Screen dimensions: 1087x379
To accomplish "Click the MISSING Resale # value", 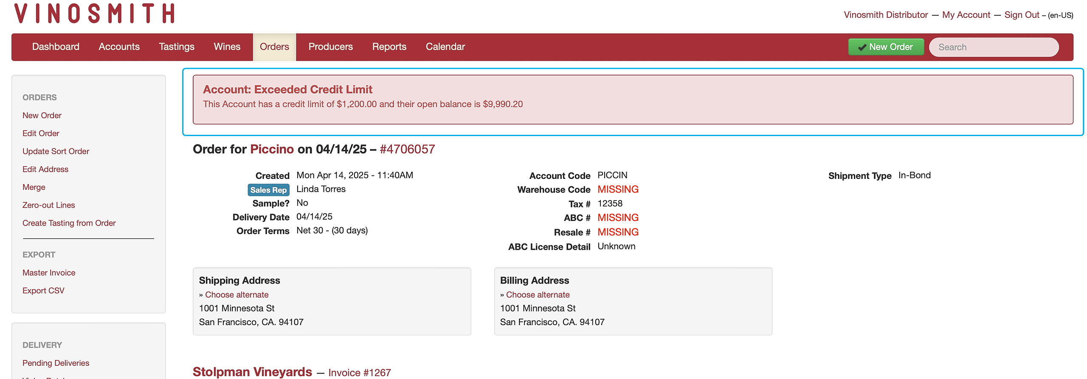I will (x=618, y=232).
